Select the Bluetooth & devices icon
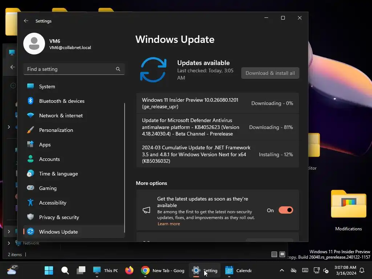372x279 pixels. (x=31, y=101)
